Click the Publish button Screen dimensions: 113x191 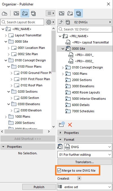[39, 187]
